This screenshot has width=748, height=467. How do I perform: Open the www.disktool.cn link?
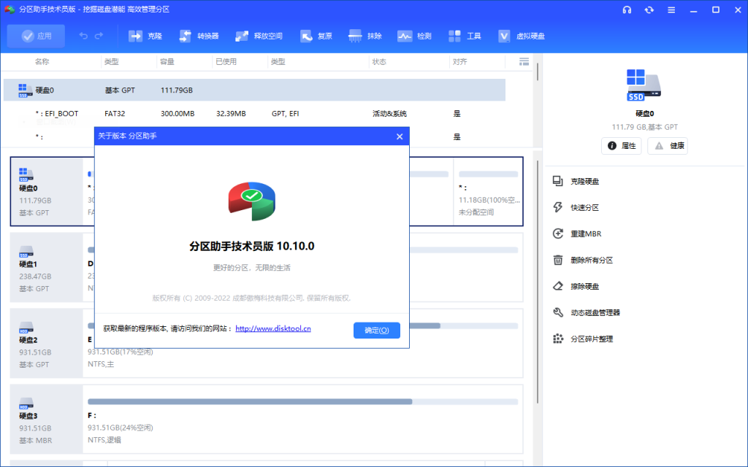pyautogui.click(x=273, y=328)
